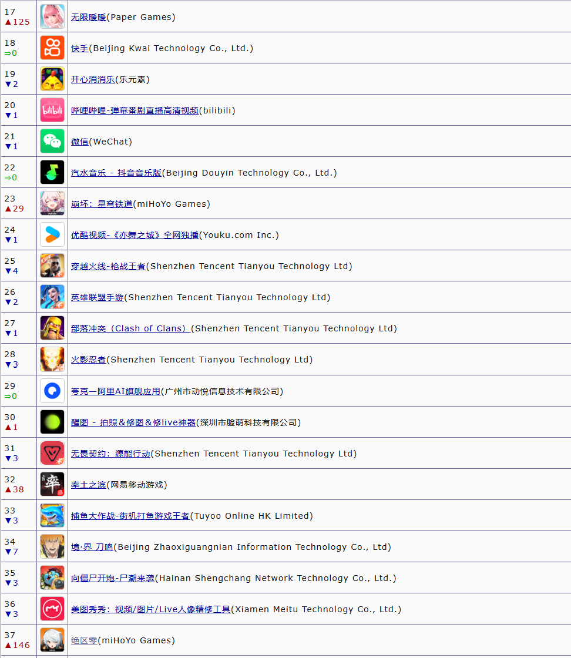This screenshot has width=571, height=658.
Task: Click the 穿越火线 game icon
Action: [x=52, y=265]
